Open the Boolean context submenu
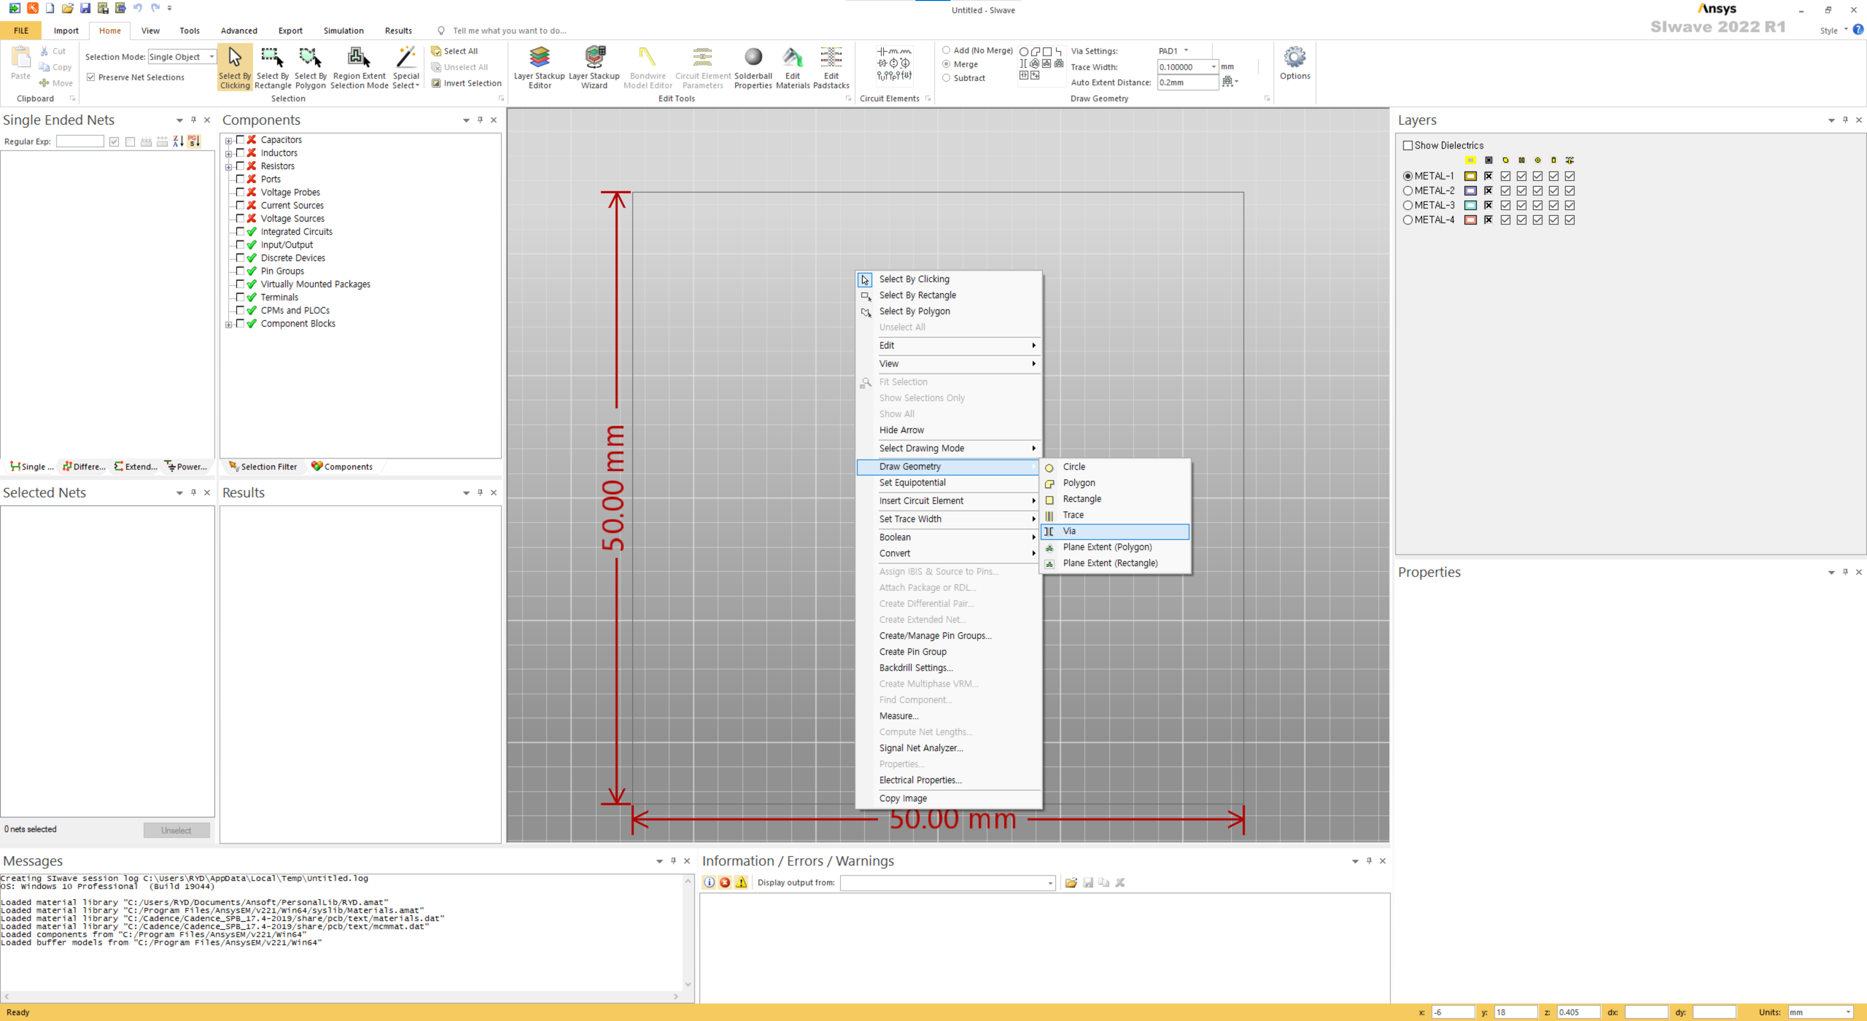This screenshot has height=1021, width=1867. click(948, 537)
